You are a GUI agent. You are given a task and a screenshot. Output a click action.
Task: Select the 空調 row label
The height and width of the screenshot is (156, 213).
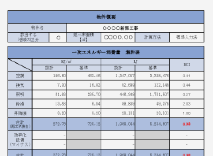click(x=20, y=76)
